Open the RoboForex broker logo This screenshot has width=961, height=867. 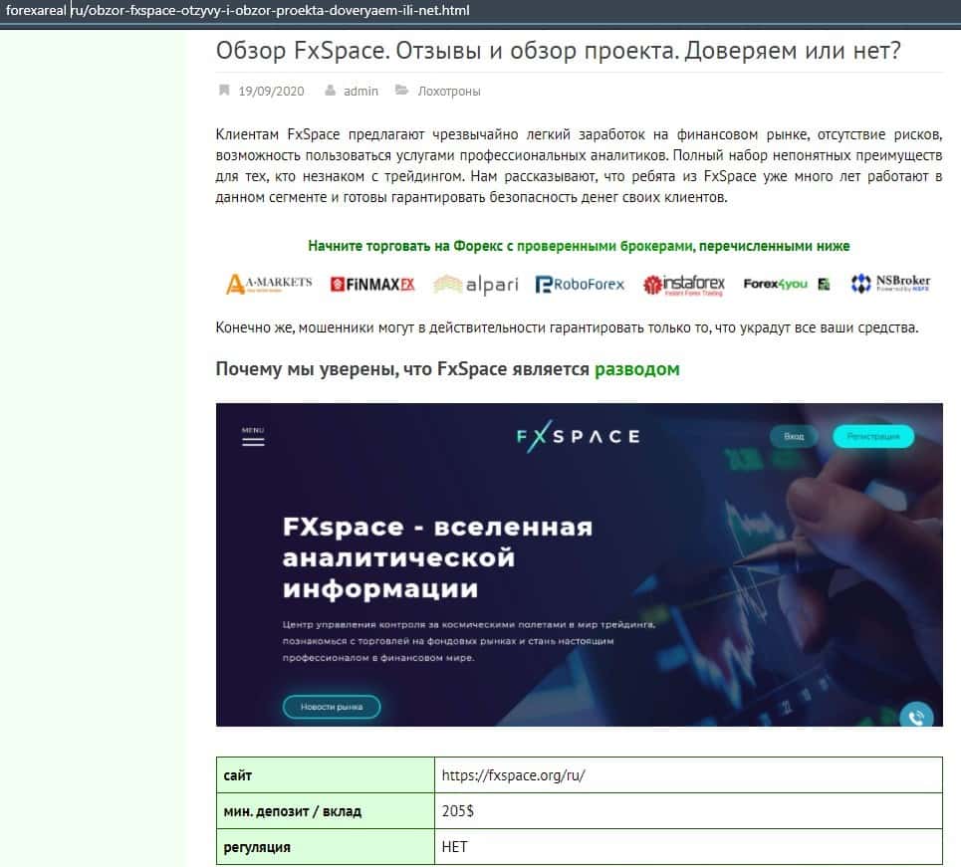[x=580, y=285]
